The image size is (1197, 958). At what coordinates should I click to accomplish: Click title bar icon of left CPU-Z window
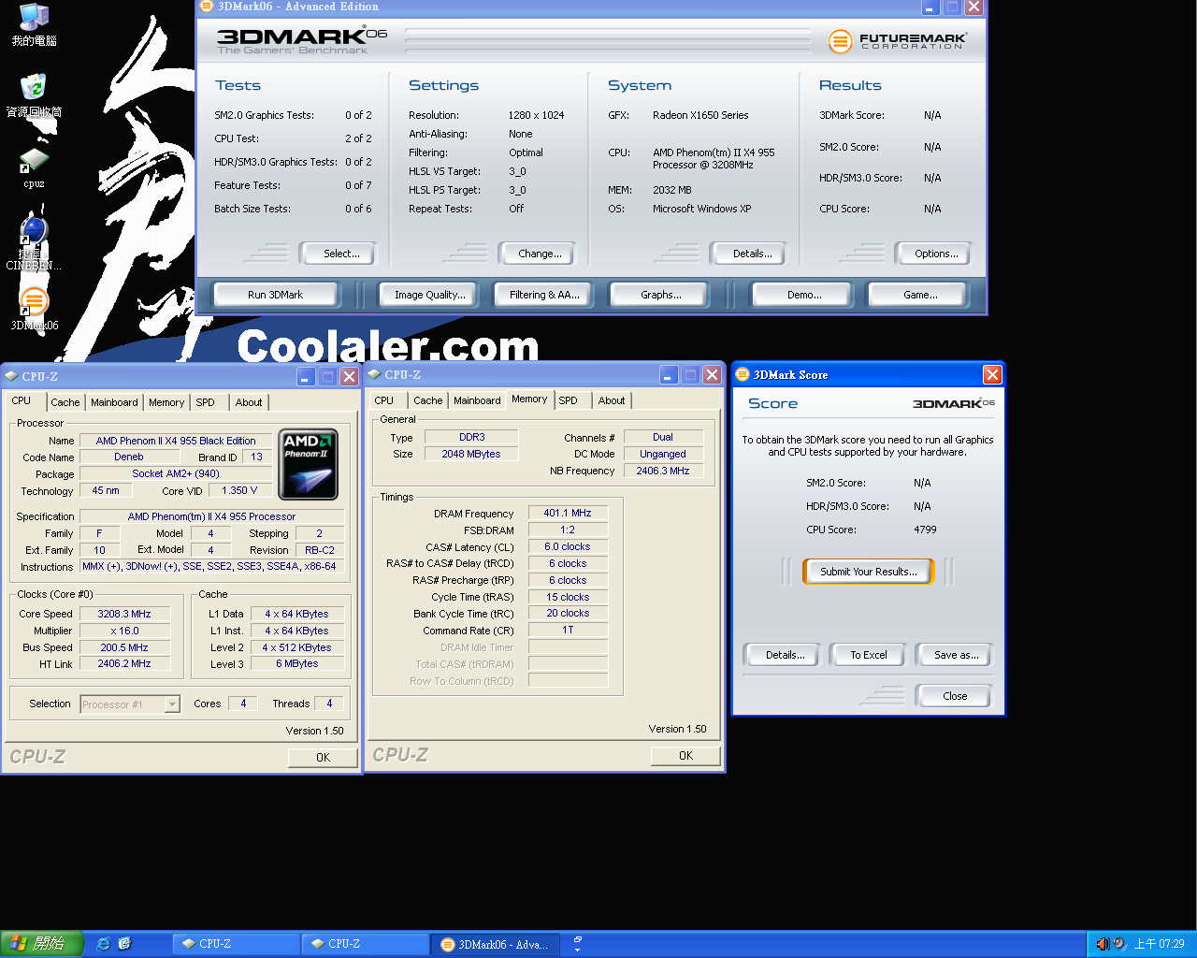11,376
